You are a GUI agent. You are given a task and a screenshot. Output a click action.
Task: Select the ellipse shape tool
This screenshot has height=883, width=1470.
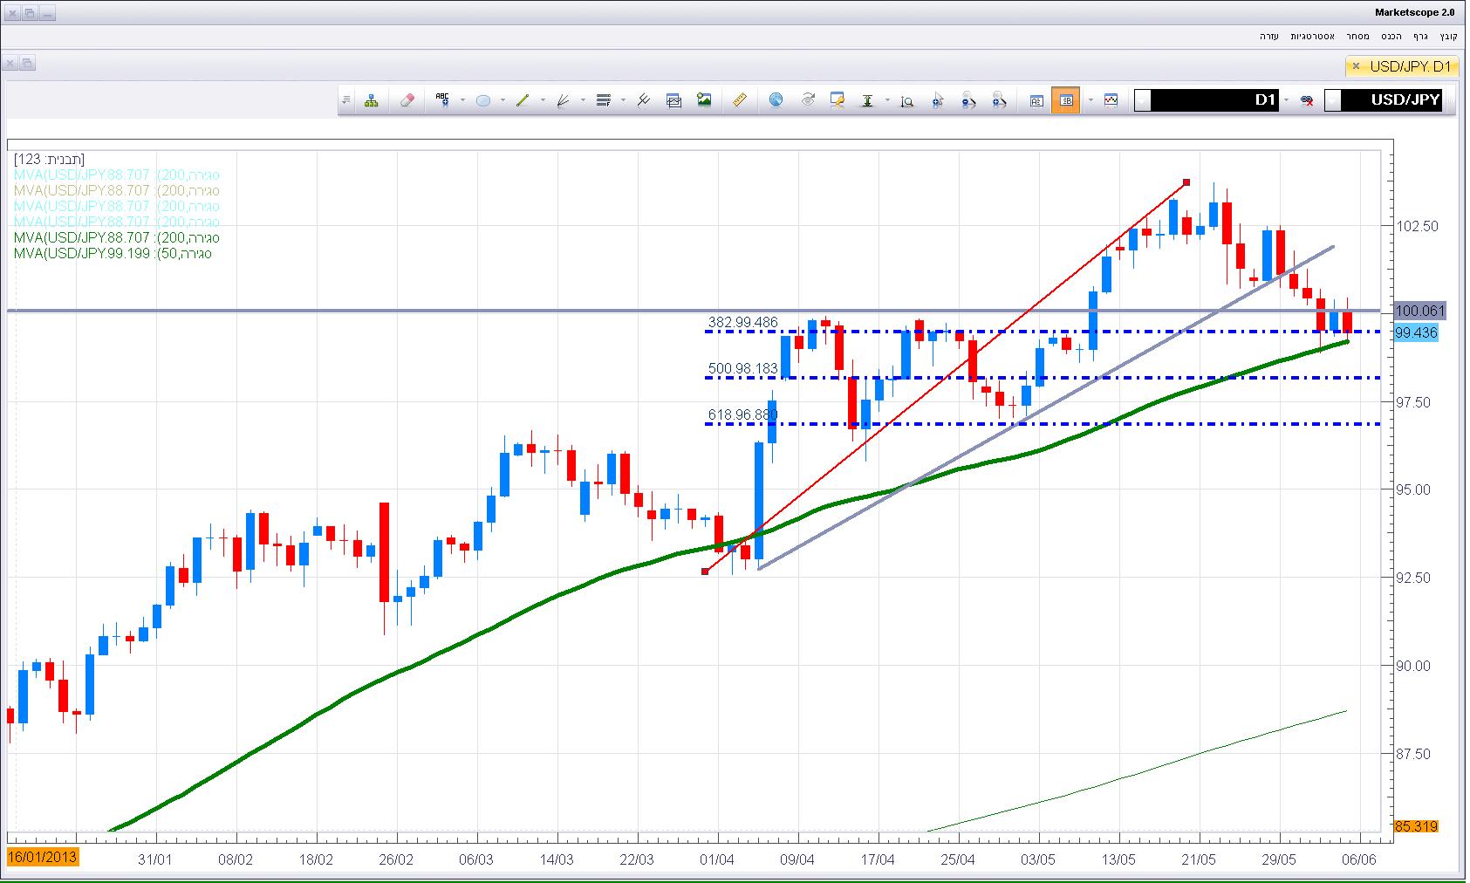pyautogui.click(x=482, y=100)
